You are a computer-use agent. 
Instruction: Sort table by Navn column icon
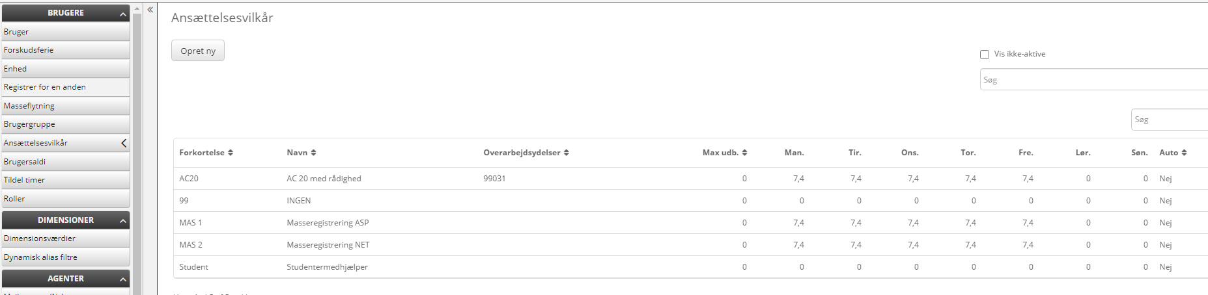[x=313, y=153]
